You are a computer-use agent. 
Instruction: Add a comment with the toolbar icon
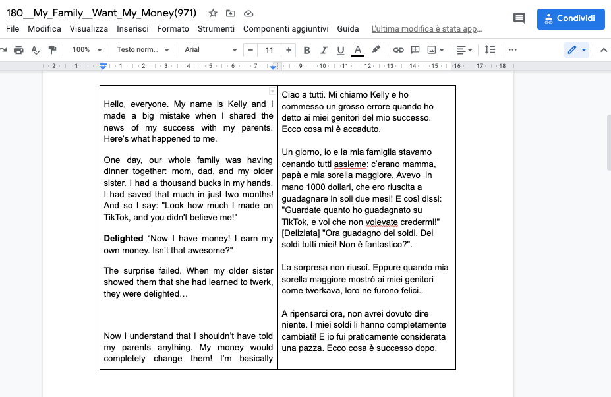[x=415, y=50]
